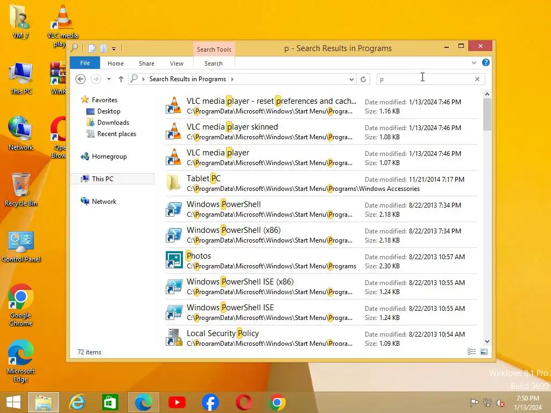Switch to the Search ribbon tab
Screen dimensions: 551x413
coord(214,63)
